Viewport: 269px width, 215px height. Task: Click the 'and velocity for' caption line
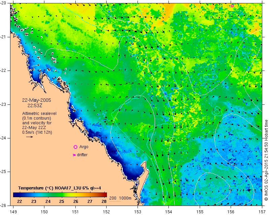pyautogui.click(x=37, y=123)
